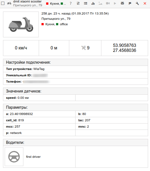Open the bar chart reports icon

[x=93, y=4]
